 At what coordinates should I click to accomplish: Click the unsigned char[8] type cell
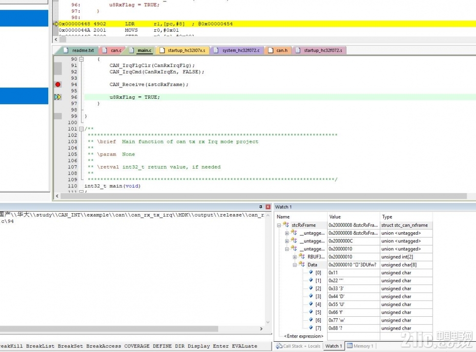pos(406,265)
